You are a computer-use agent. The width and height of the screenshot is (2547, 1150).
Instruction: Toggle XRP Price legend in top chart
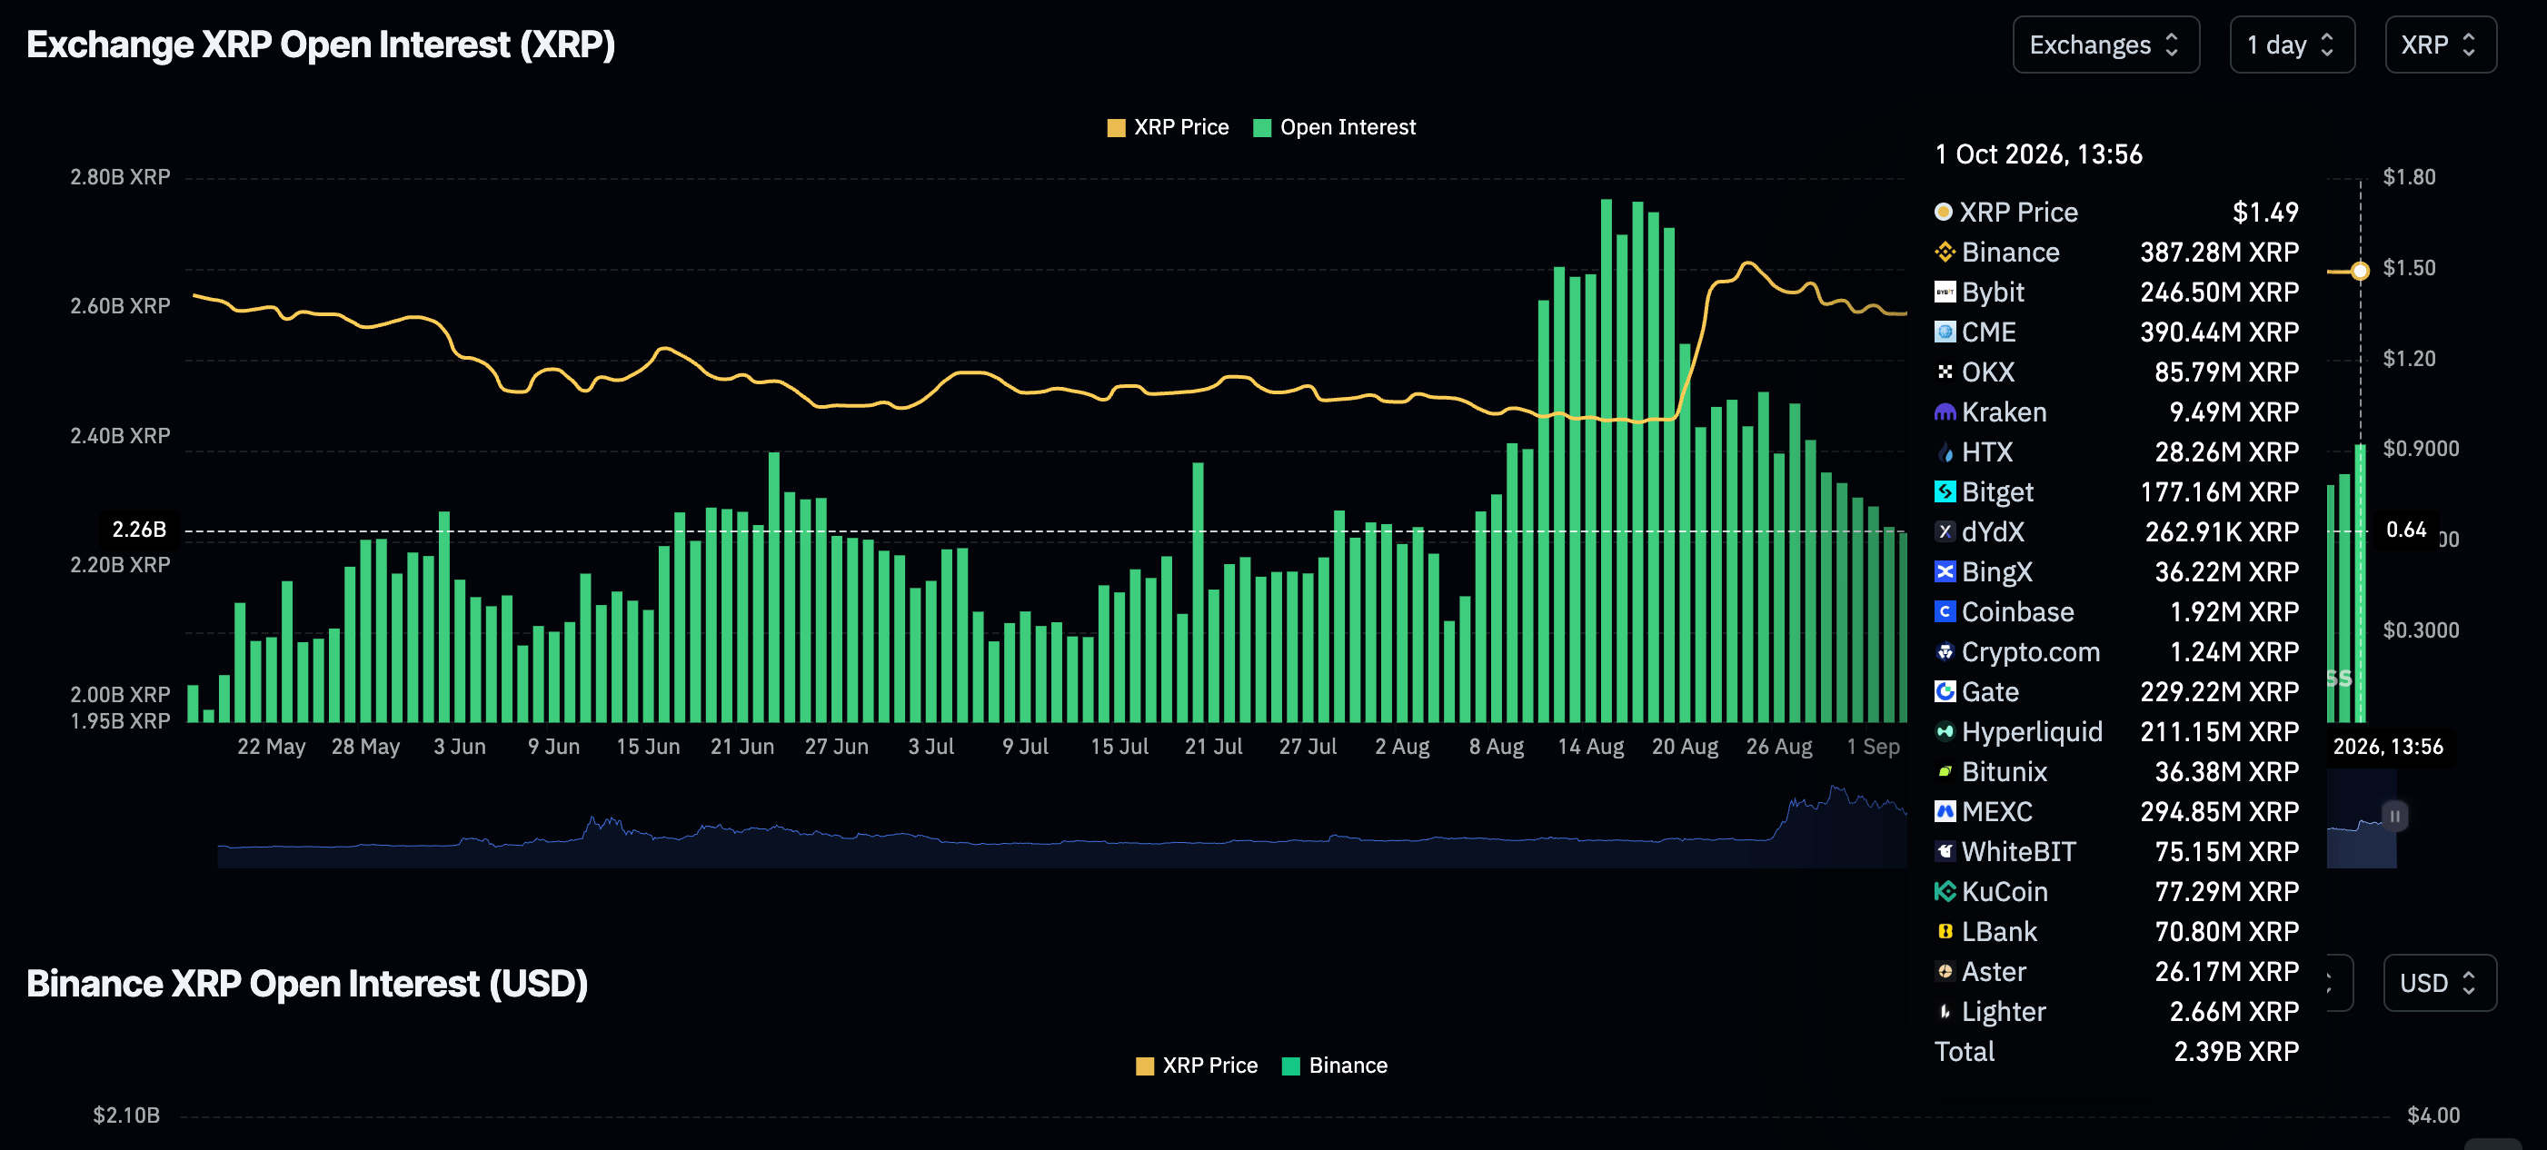[1168, 127]
